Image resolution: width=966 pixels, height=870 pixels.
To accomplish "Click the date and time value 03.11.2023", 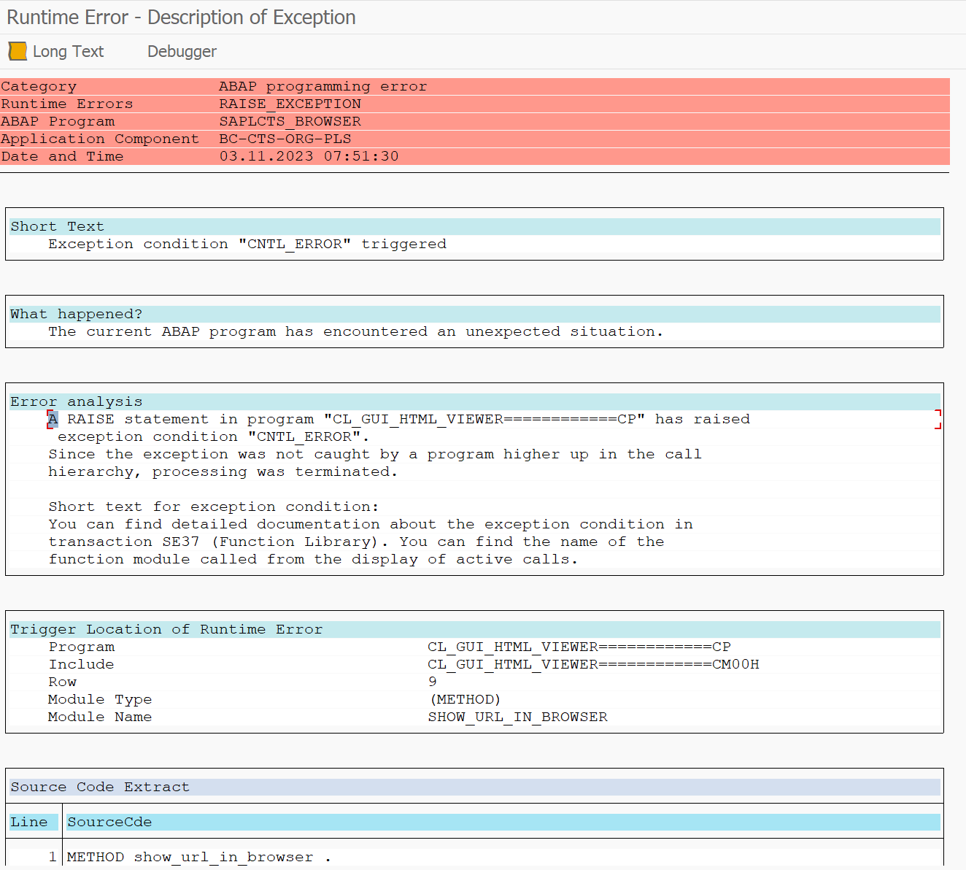I will click(309, 156).
